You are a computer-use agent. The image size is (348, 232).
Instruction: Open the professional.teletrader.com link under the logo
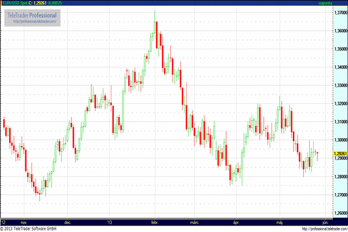[x=35, y=21]
